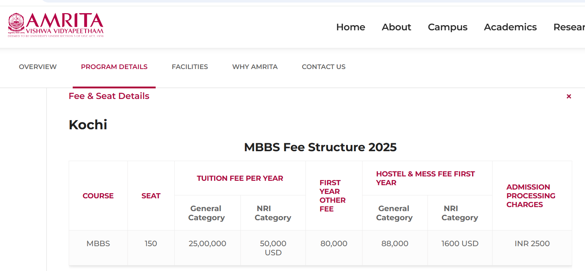
Task: Open the Why Amrita tab
Action: click(x=255, y=67)
